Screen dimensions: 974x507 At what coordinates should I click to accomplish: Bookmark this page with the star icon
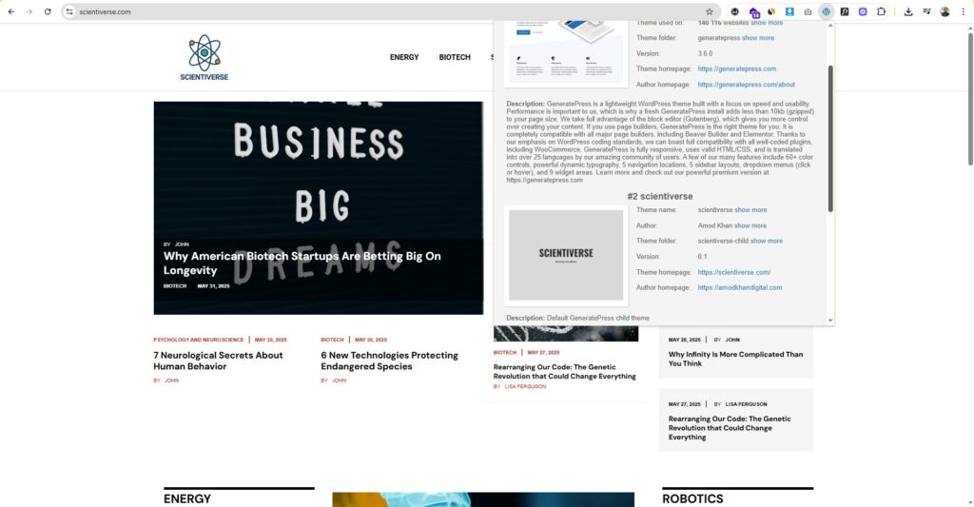[710, 11]
